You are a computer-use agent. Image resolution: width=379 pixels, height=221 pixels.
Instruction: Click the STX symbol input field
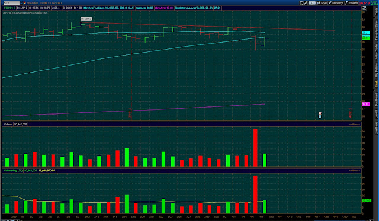[x=11, y=3]
